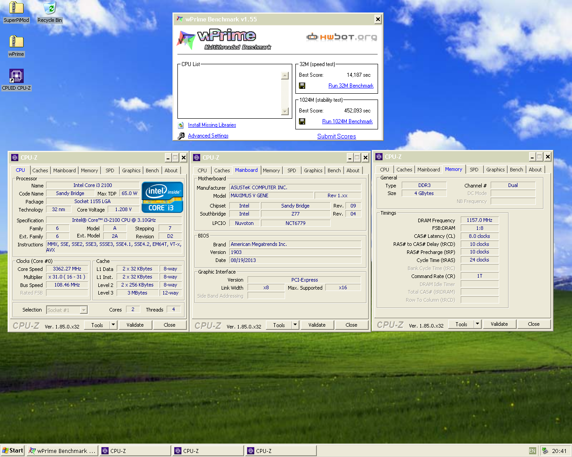Screen dimensions: 572x457
Task: Click the wPrime logo graphic
Action: (x=223, y=39)
